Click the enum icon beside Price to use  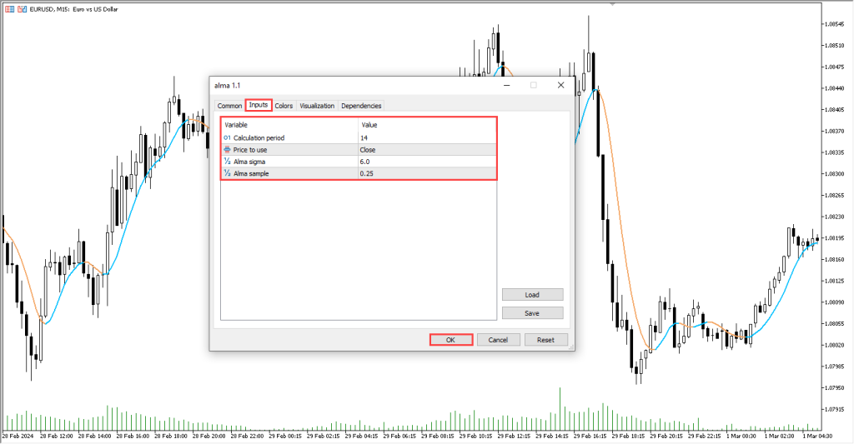pyautogui.click(x=227, y=150)
